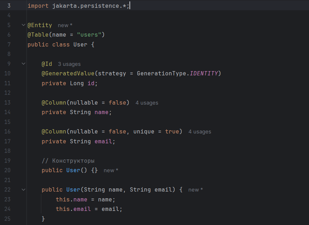Click the @Id annotation
309x225 pixels.
(47, 64)
